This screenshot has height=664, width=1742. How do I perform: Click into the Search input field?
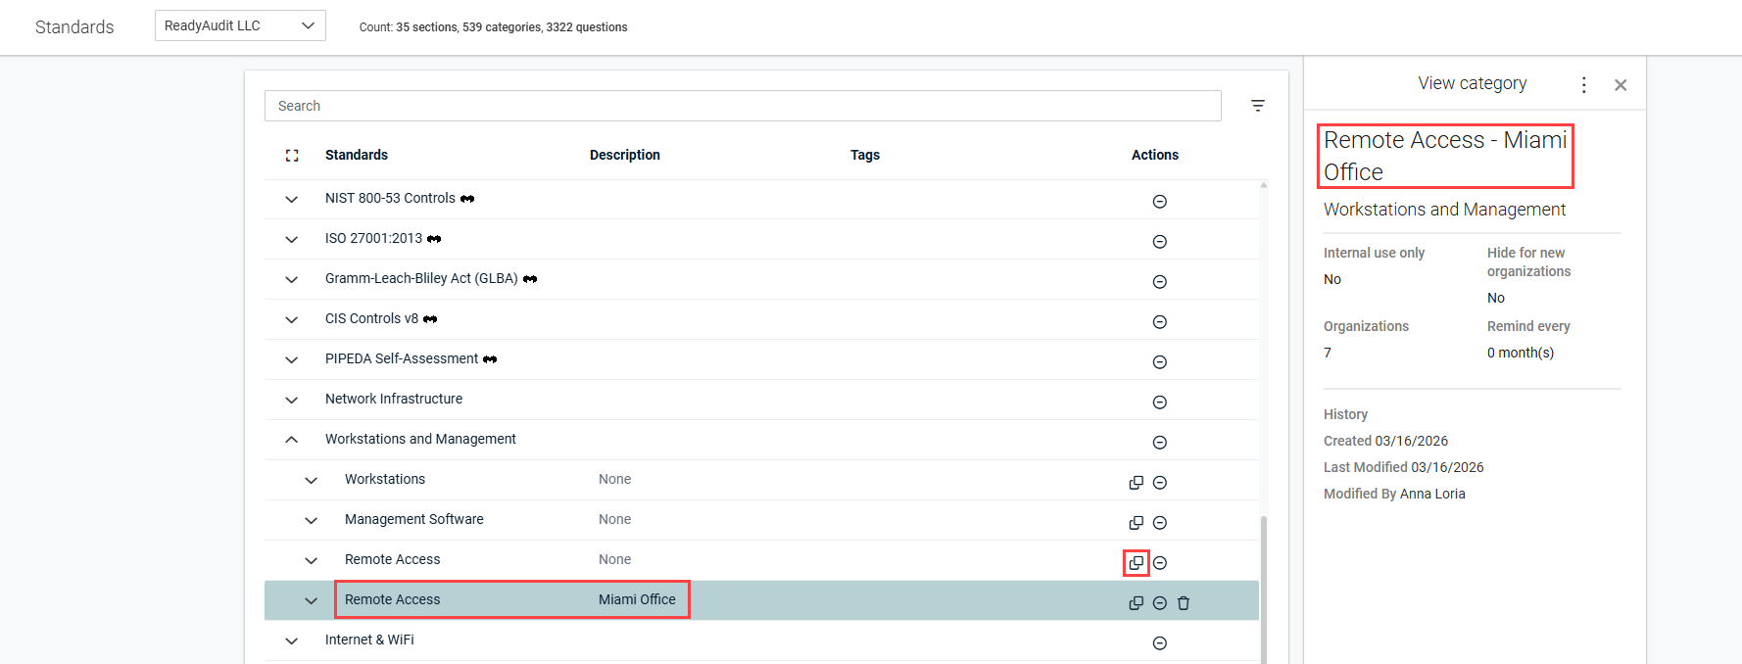pos(742,106)
